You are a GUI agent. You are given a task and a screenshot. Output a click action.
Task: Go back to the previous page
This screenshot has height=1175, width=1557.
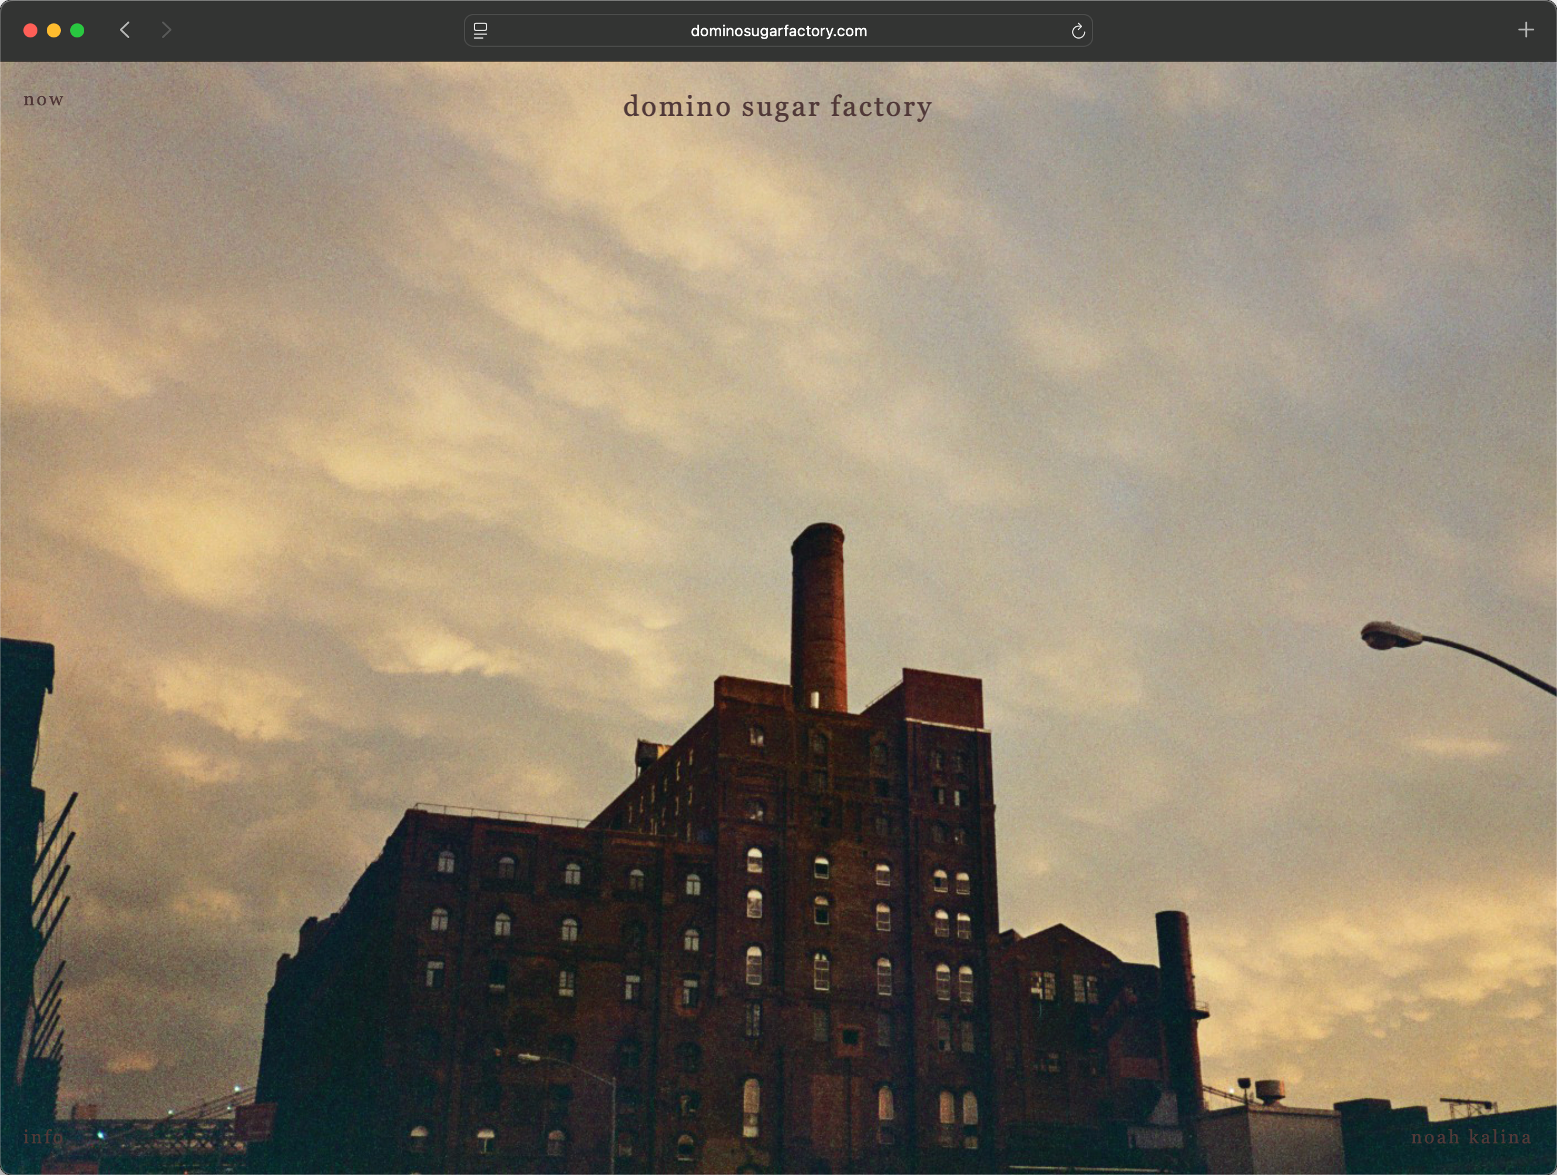125,30
